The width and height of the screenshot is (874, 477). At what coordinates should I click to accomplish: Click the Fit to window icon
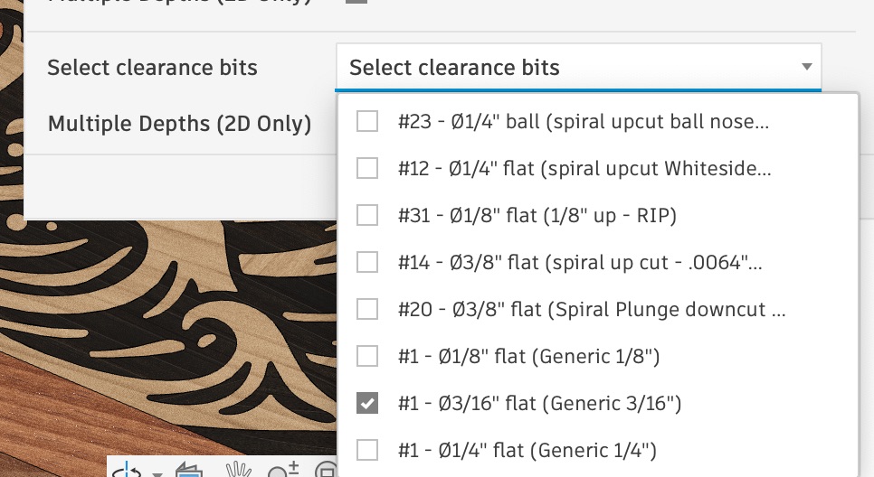326,471
